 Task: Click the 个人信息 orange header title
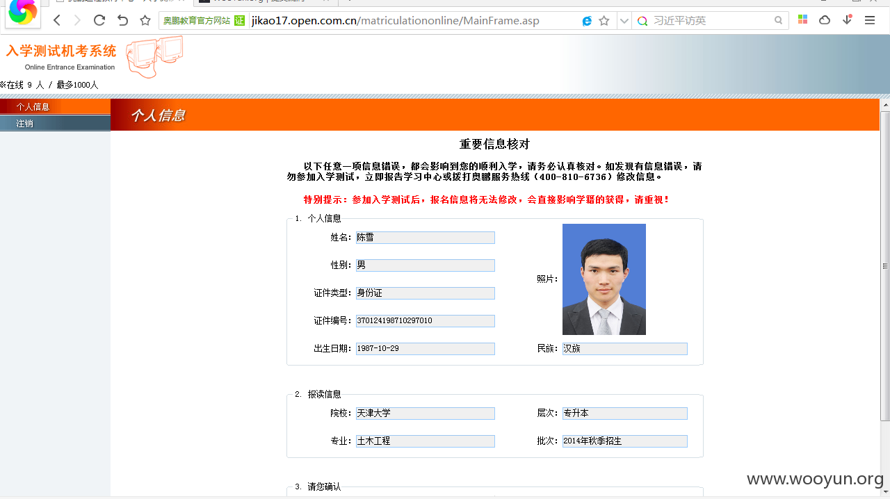point(158,115)
